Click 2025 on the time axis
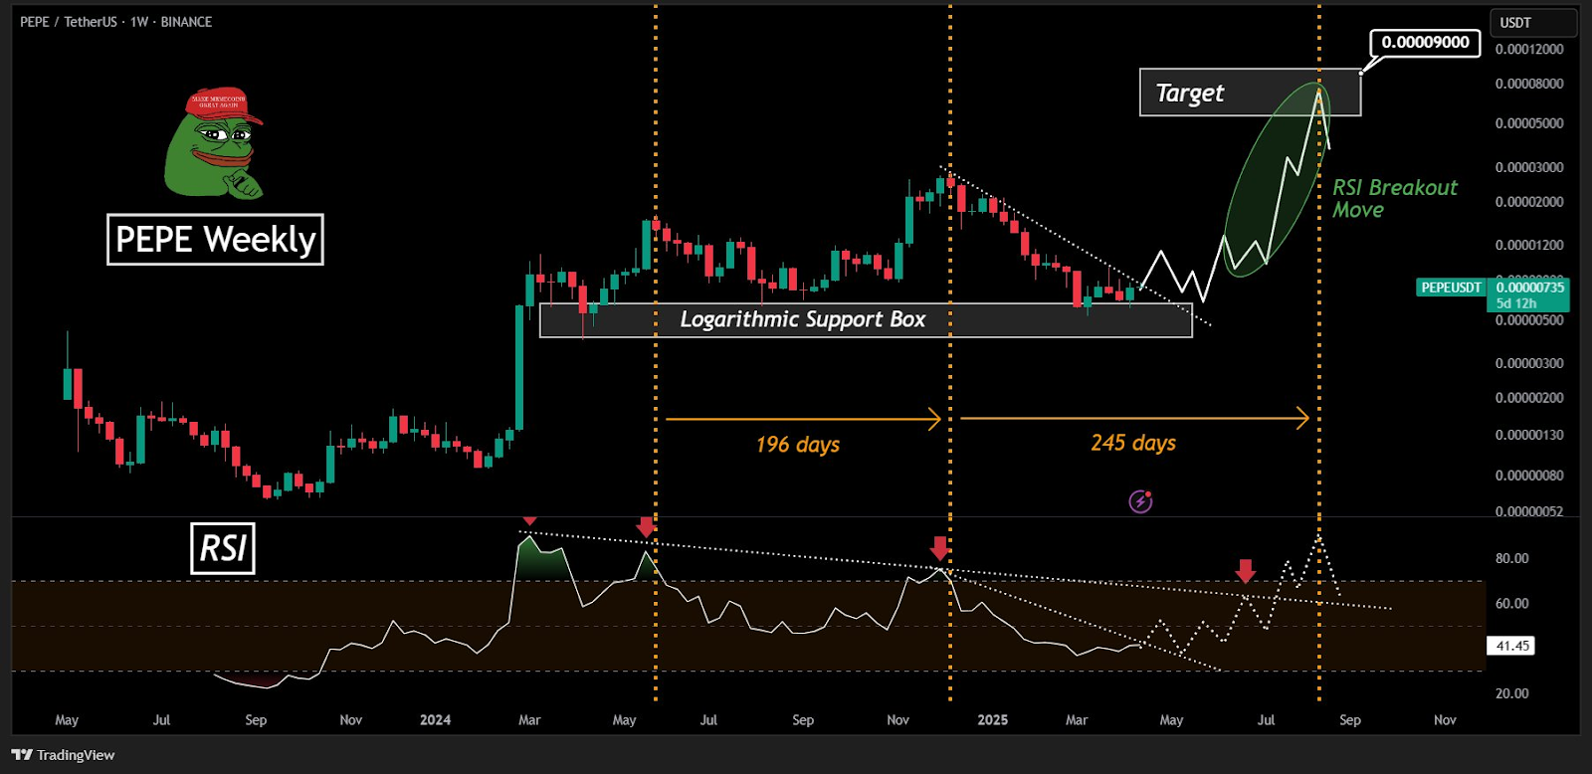Screen dimensions: 1592x774 click(x=992, y=720)
